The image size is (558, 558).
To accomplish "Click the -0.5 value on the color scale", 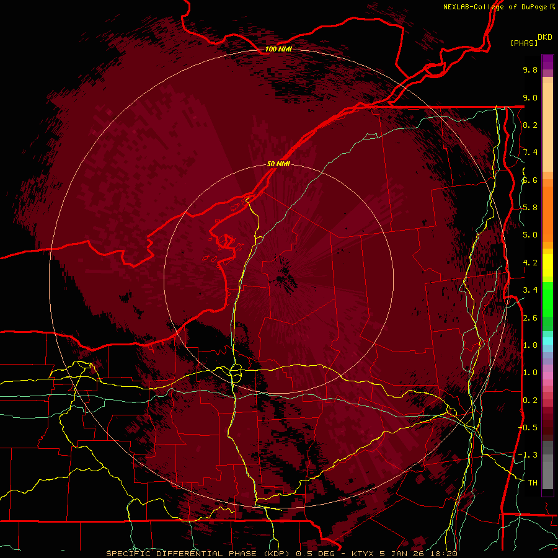I will click(528, 428).
